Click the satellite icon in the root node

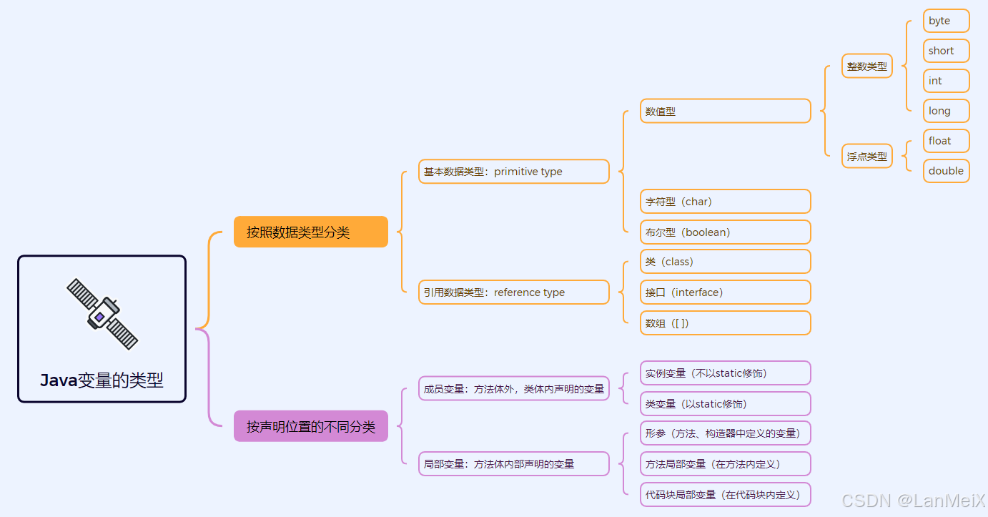coord(102,312)
